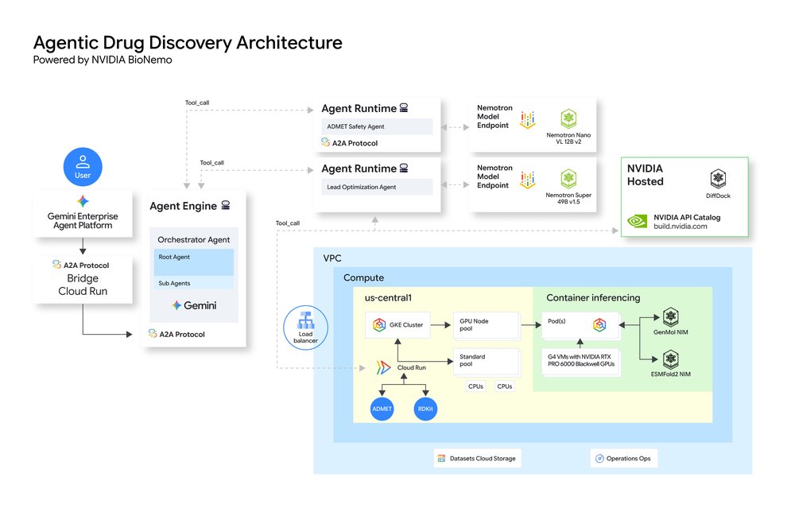This screenshot has height=512, width=795.
Task: Click the Agent Runtime icon above ADMET Safety Agent
Action: click(404, 108)
